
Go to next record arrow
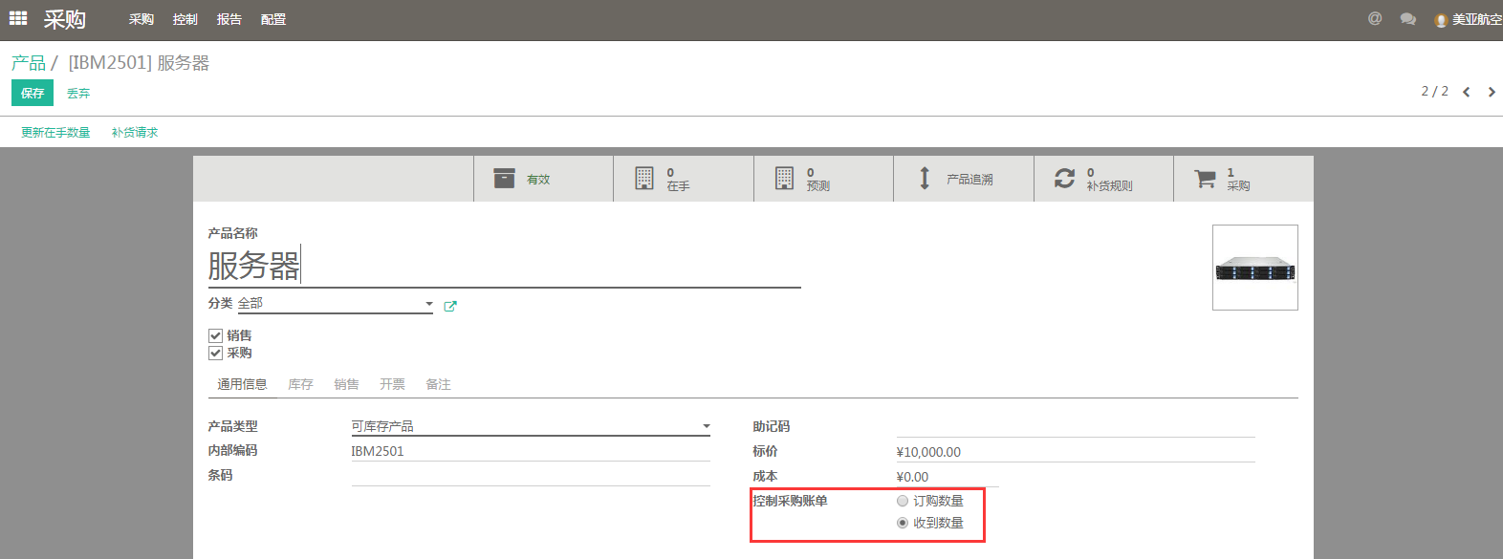1492,92
